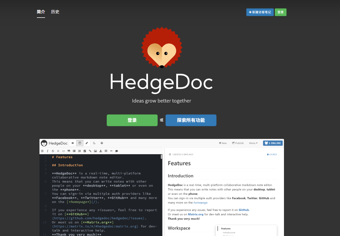340x236 pixels.
Task: Click the checkbox task-list icon in the toolbar
Action: click(x=85, y=151)
